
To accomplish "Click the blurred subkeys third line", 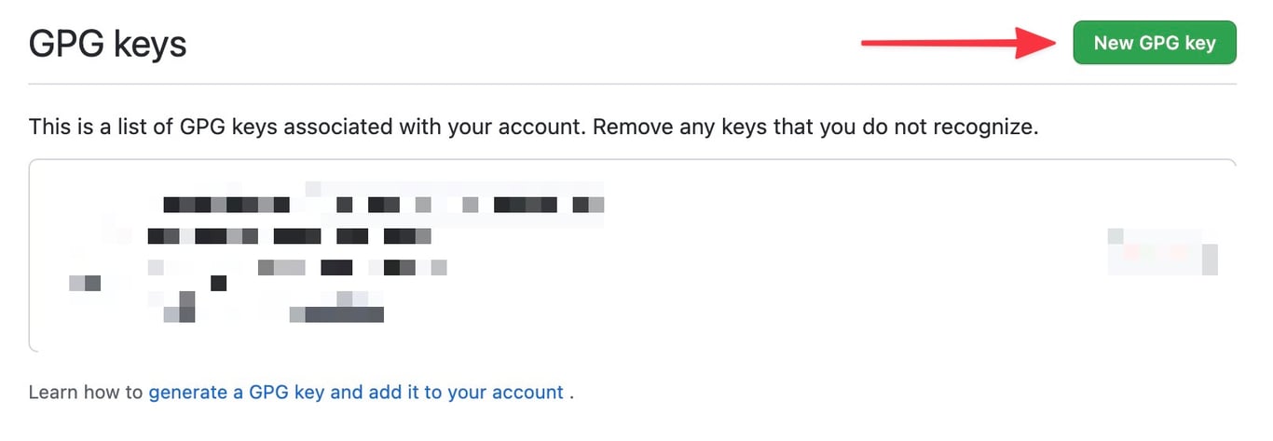I will 298,268.
